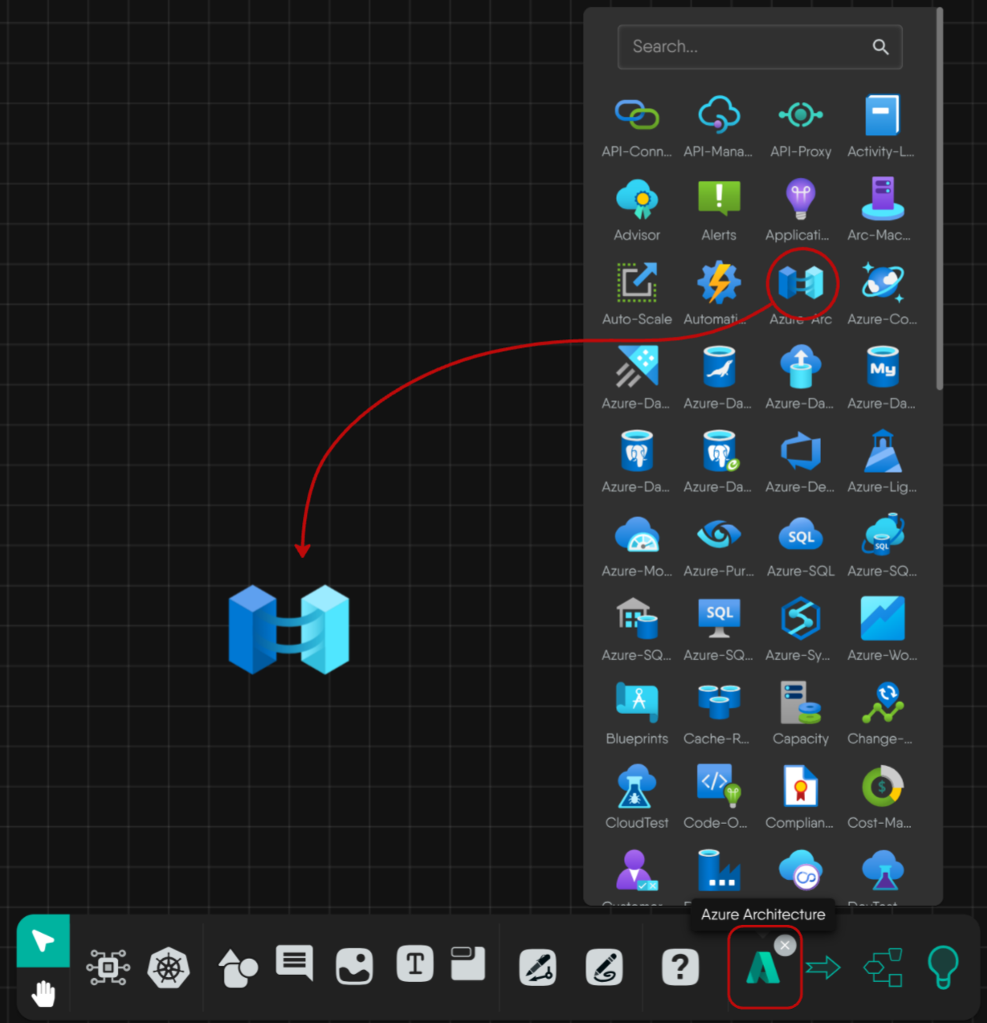Image resolution: width=987 pixels, height=1023 pixels.
Task: Choose the Azure-DevOps icon
Action: coord(800,451)
